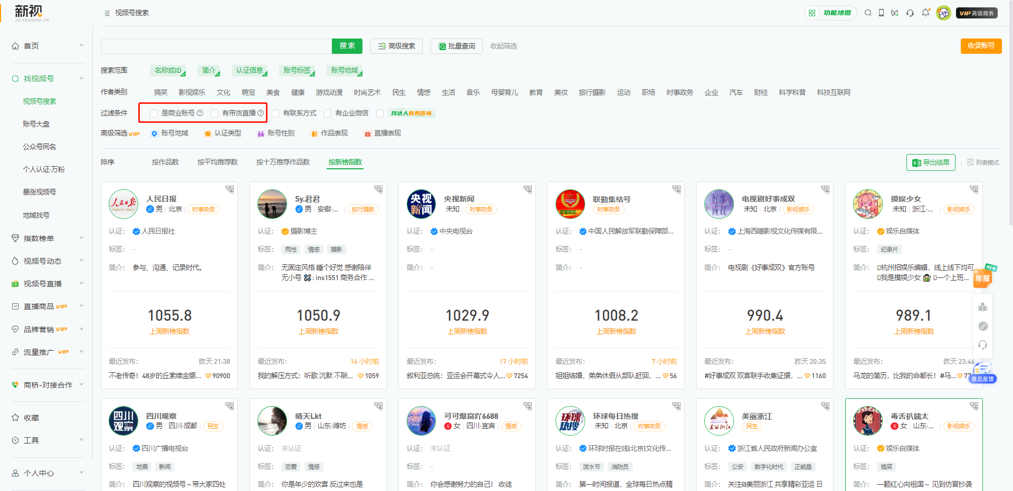Image resolution: width=1013 pixels, height=491 pixels.
Task: Open 认证类型 advanced filter dropdown
Action: [x=223, y=133]
